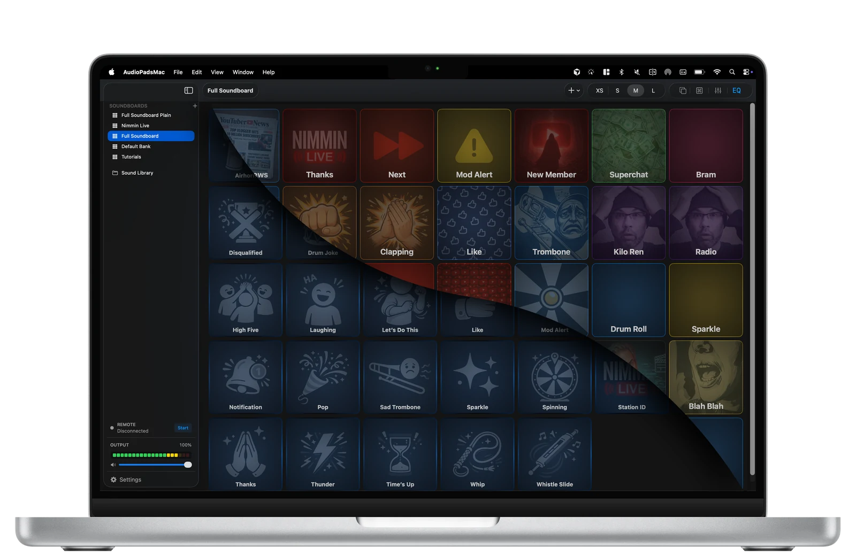Switch pad size to L
The height and width of the screenshot is (556, 856).
pyautogui.click(x=653, y=90)
